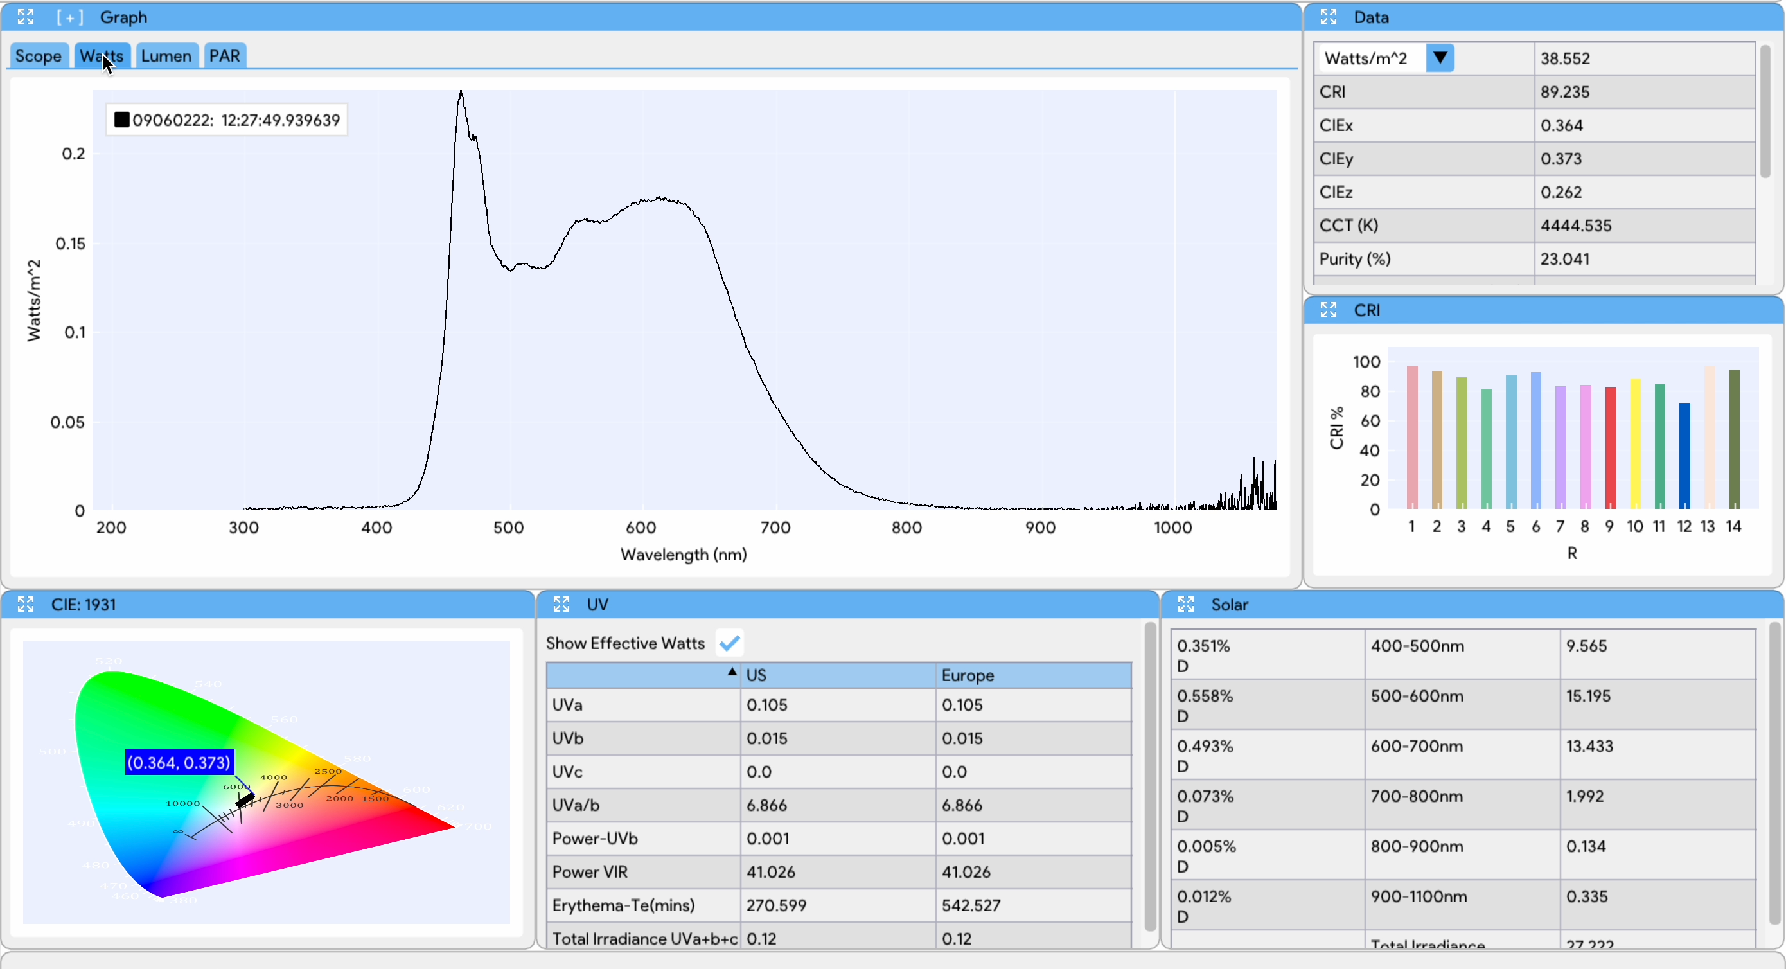
Task: Click the [+] add graph icon
Action: click(x=69, y=17)
